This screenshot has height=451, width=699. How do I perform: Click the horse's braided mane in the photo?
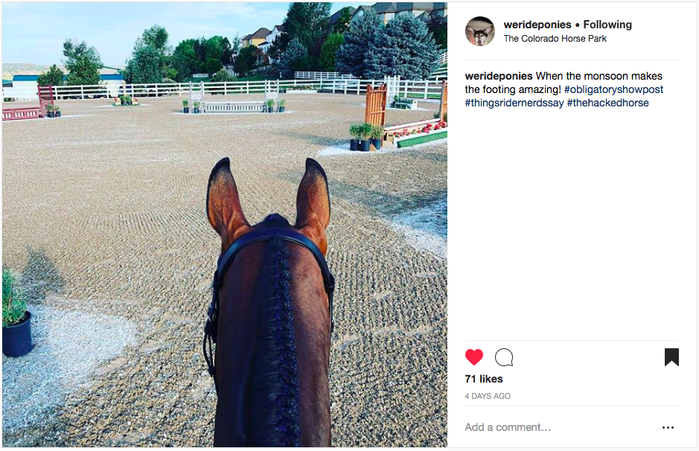[x=278, y=339]
